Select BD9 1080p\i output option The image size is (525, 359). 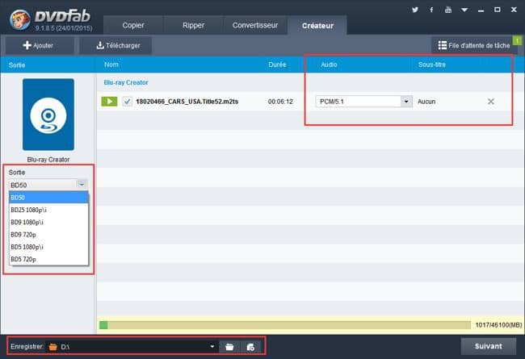[x=49, y=222]
